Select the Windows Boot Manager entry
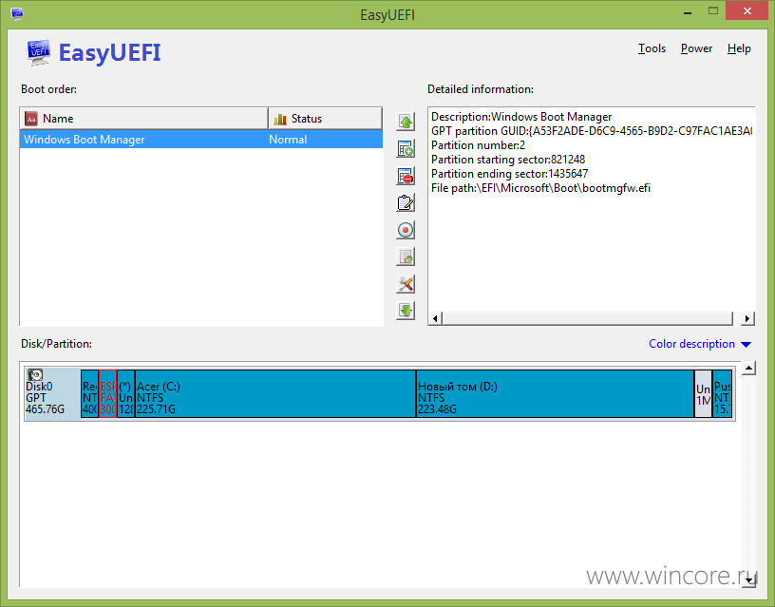The width and height of the screenshot is (775, 607). (201, 140)
